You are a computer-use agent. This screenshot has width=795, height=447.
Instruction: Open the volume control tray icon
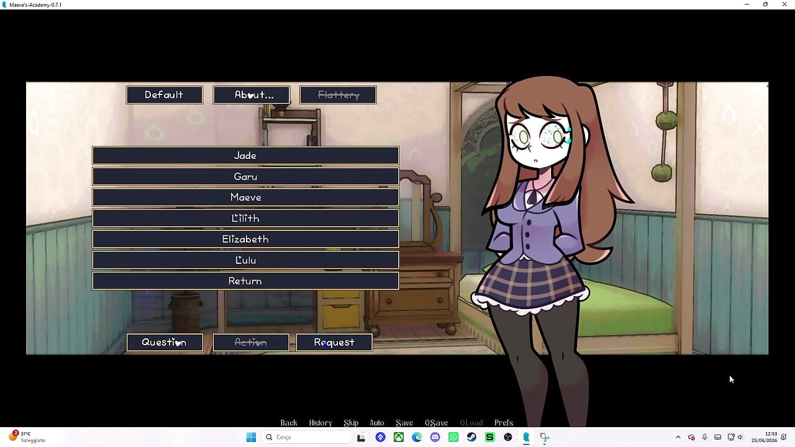click(x=740, y=437)
